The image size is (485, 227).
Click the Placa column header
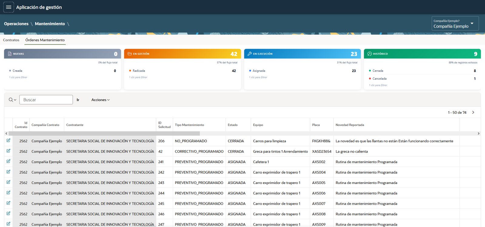pyautogui.click(x=316, y=125)
